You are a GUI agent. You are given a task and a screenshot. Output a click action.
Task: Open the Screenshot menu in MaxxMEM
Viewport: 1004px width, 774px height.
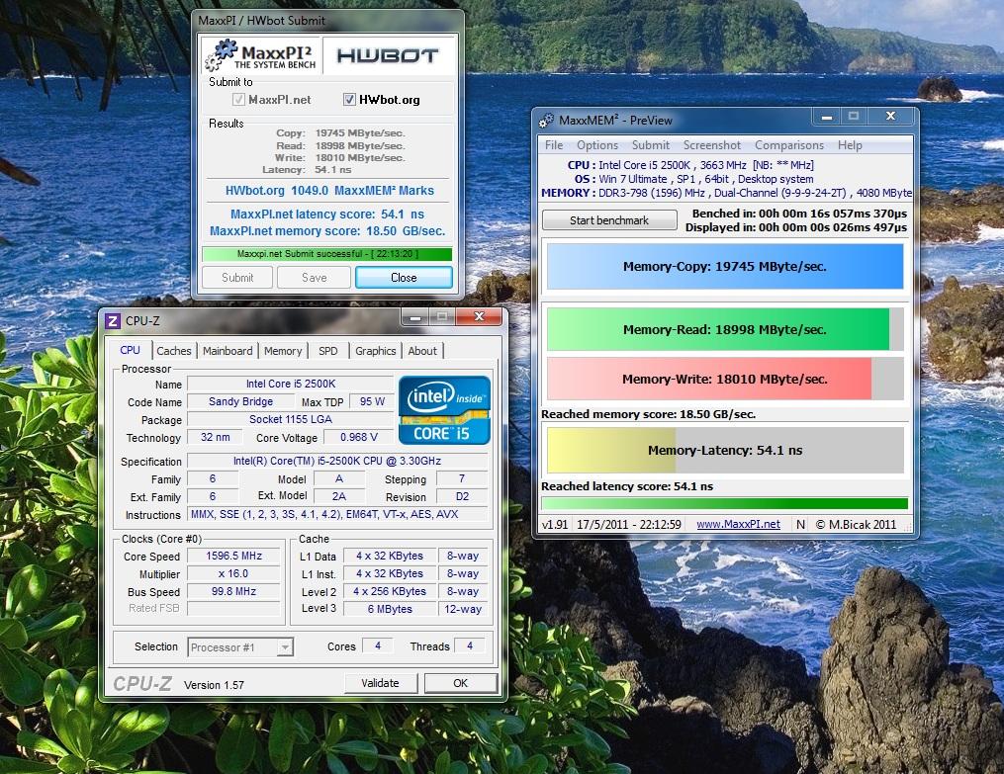tap(711, 145)
